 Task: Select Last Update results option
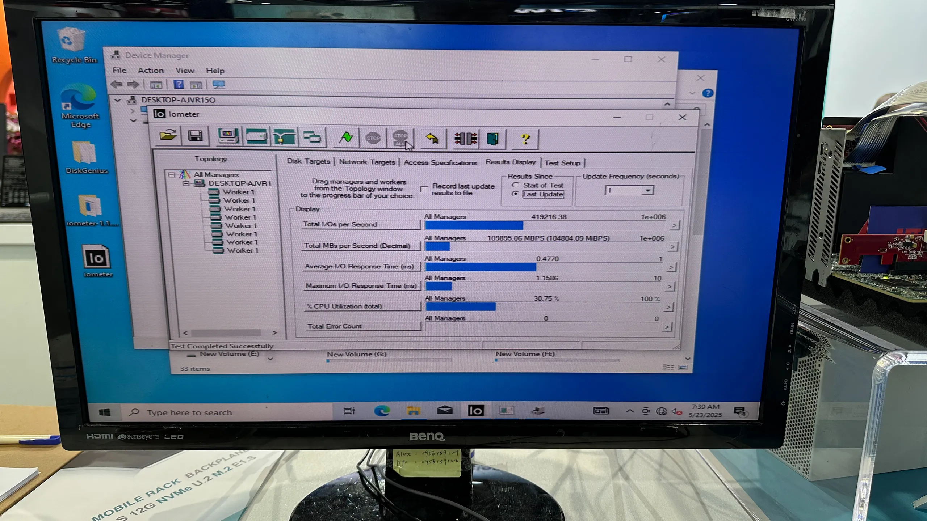pyautogui.click(x=516, y=194)
